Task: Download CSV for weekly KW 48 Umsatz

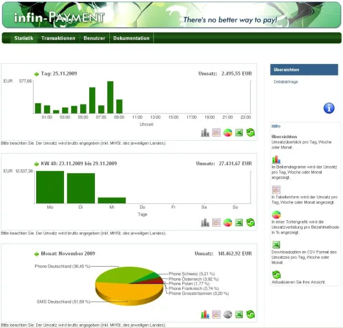Action: 239,223
